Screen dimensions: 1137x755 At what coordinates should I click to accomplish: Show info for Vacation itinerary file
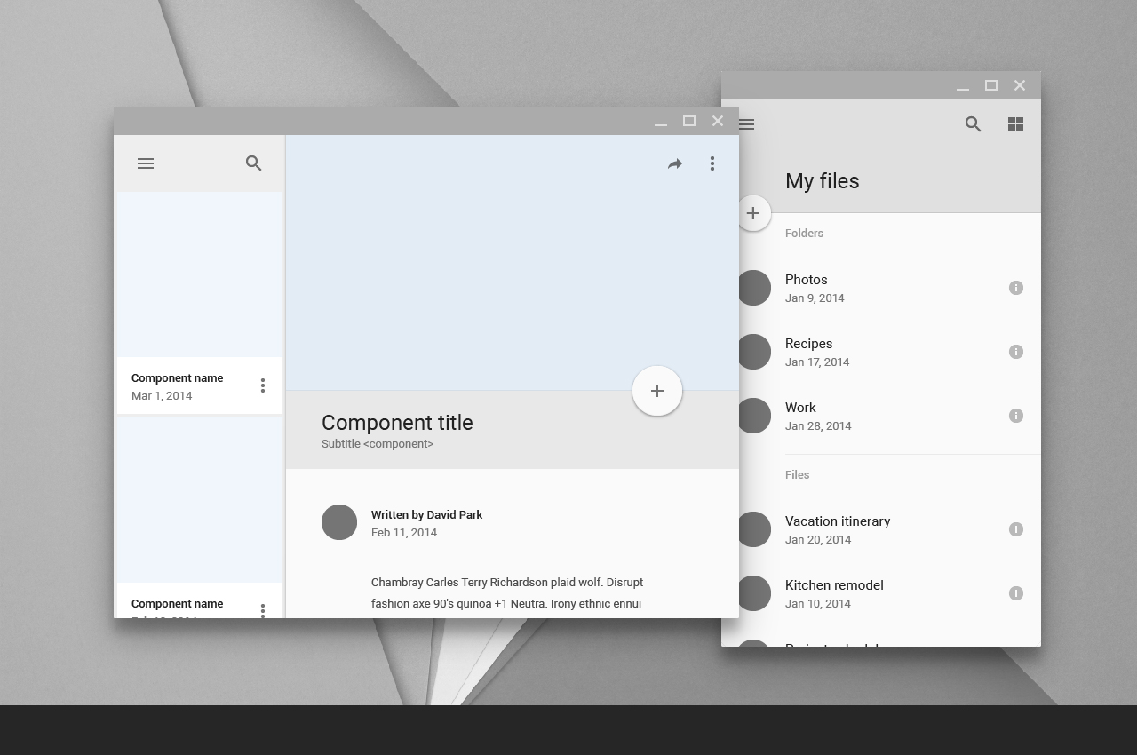[x=1016, y=529]
